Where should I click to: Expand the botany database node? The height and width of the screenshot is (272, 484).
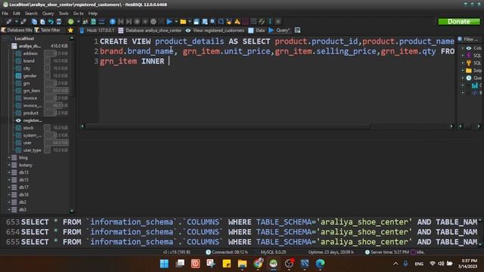[x=9, y=165]
